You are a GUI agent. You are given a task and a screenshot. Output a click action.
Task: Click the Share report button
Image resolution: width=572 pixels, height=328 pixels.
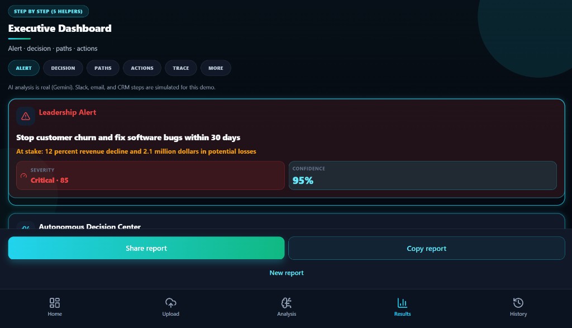pos(146,248)
